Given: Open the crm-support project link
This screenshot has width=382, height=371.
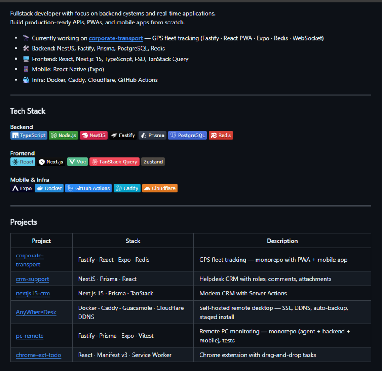Looking at the screenshot, I should click(33, 279).
